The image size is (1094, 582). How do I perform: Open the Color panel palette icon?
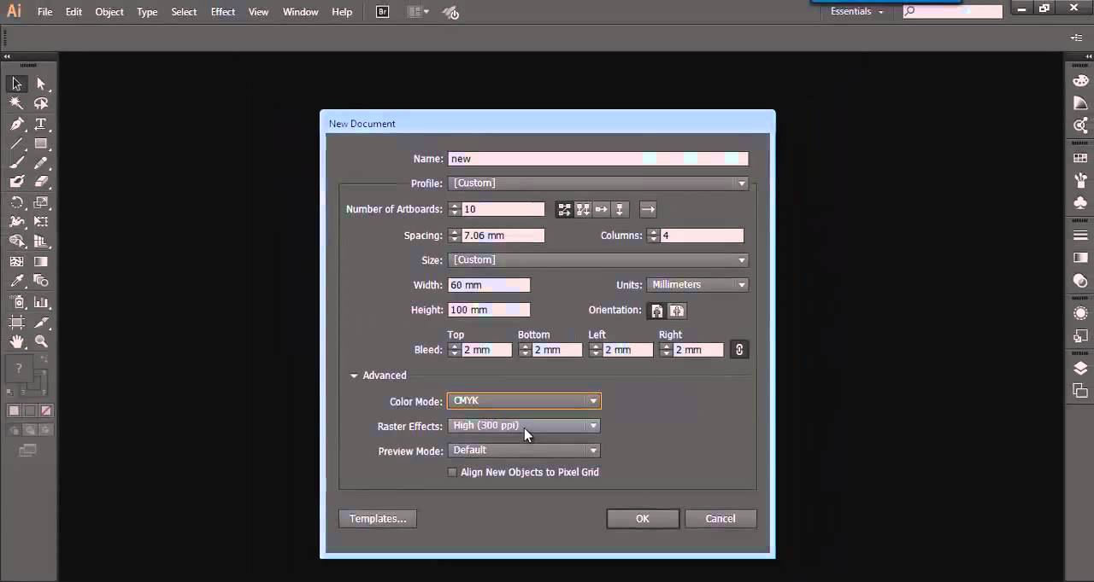click(x=1080, y=80)
